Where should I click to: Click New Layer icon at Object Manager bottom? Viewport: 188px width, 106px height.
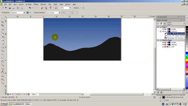158,92
